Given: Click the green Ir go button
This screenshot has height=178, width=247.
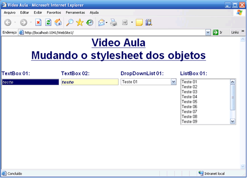Looking at the screenshot, I should point(217,33).
